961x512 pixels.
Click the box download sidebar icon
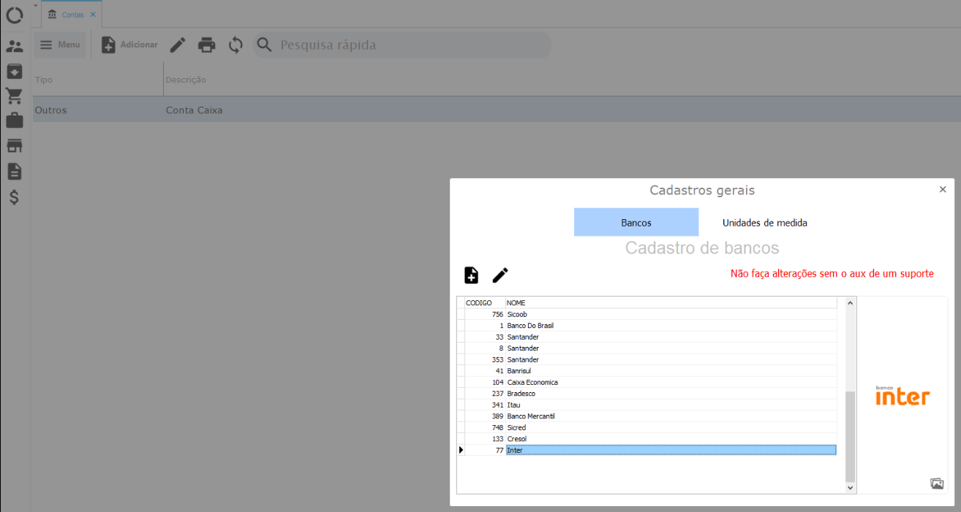click(14, 71)
